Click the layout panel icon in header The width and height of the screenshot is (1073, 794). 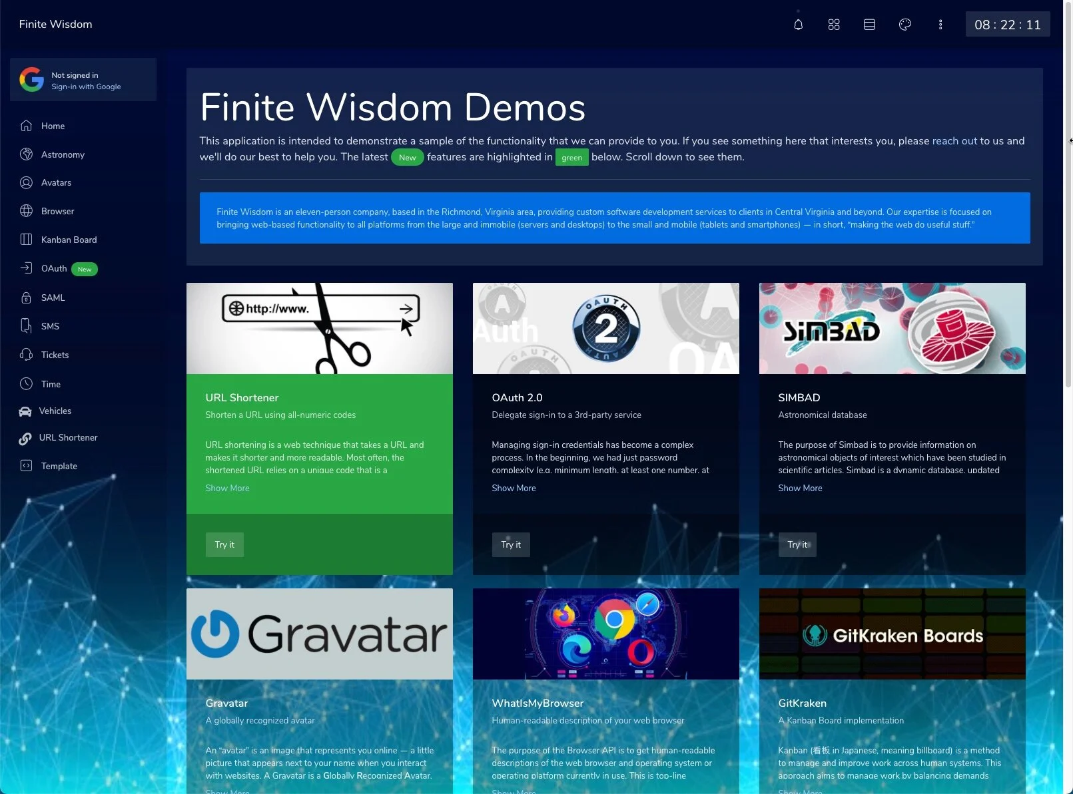point(869,25)
